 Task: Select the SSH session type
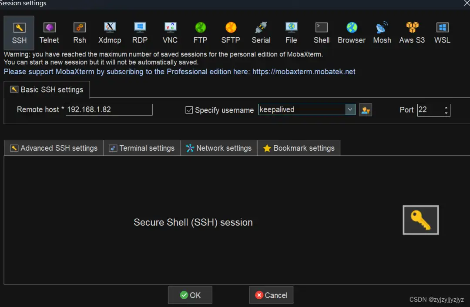point(19,33)
